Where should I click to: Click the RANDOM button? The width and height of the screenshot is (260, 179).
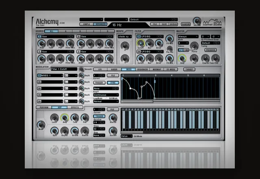pos(186,24)
